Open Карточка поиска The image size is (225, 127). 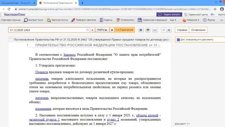(57, 20)
